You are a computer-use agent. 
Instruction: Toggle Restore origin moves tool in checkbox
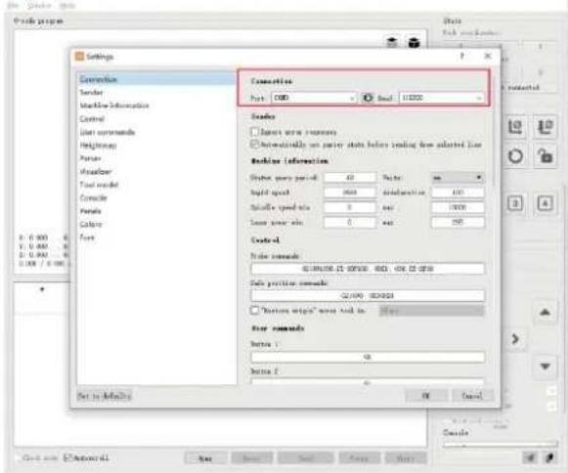[254, 311]
